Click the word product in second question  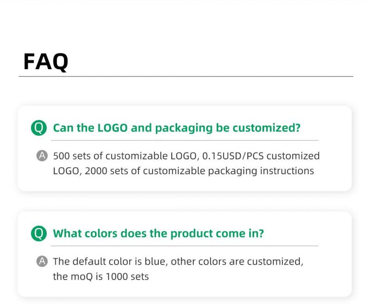[191, 234]
